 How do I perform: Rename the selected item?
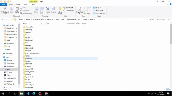click(53, 10)
